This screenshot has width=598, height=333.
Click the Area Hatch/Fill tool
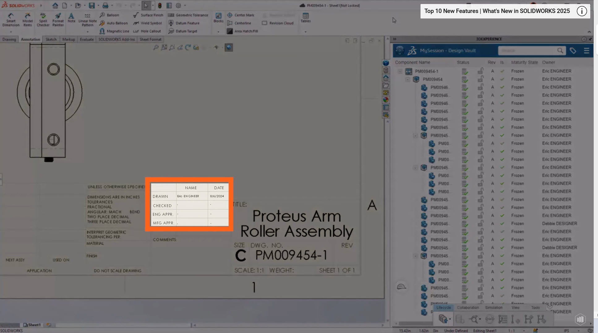tap(242, 31)
